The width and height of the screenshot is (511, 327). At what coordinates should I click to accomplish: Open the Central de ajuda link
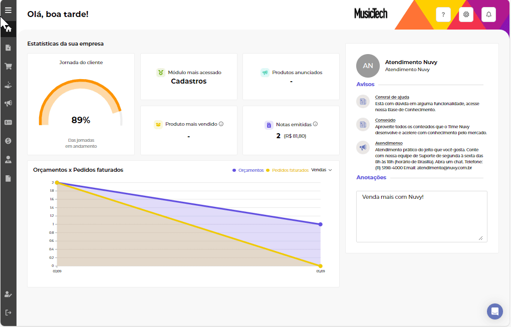pos(392,97)
